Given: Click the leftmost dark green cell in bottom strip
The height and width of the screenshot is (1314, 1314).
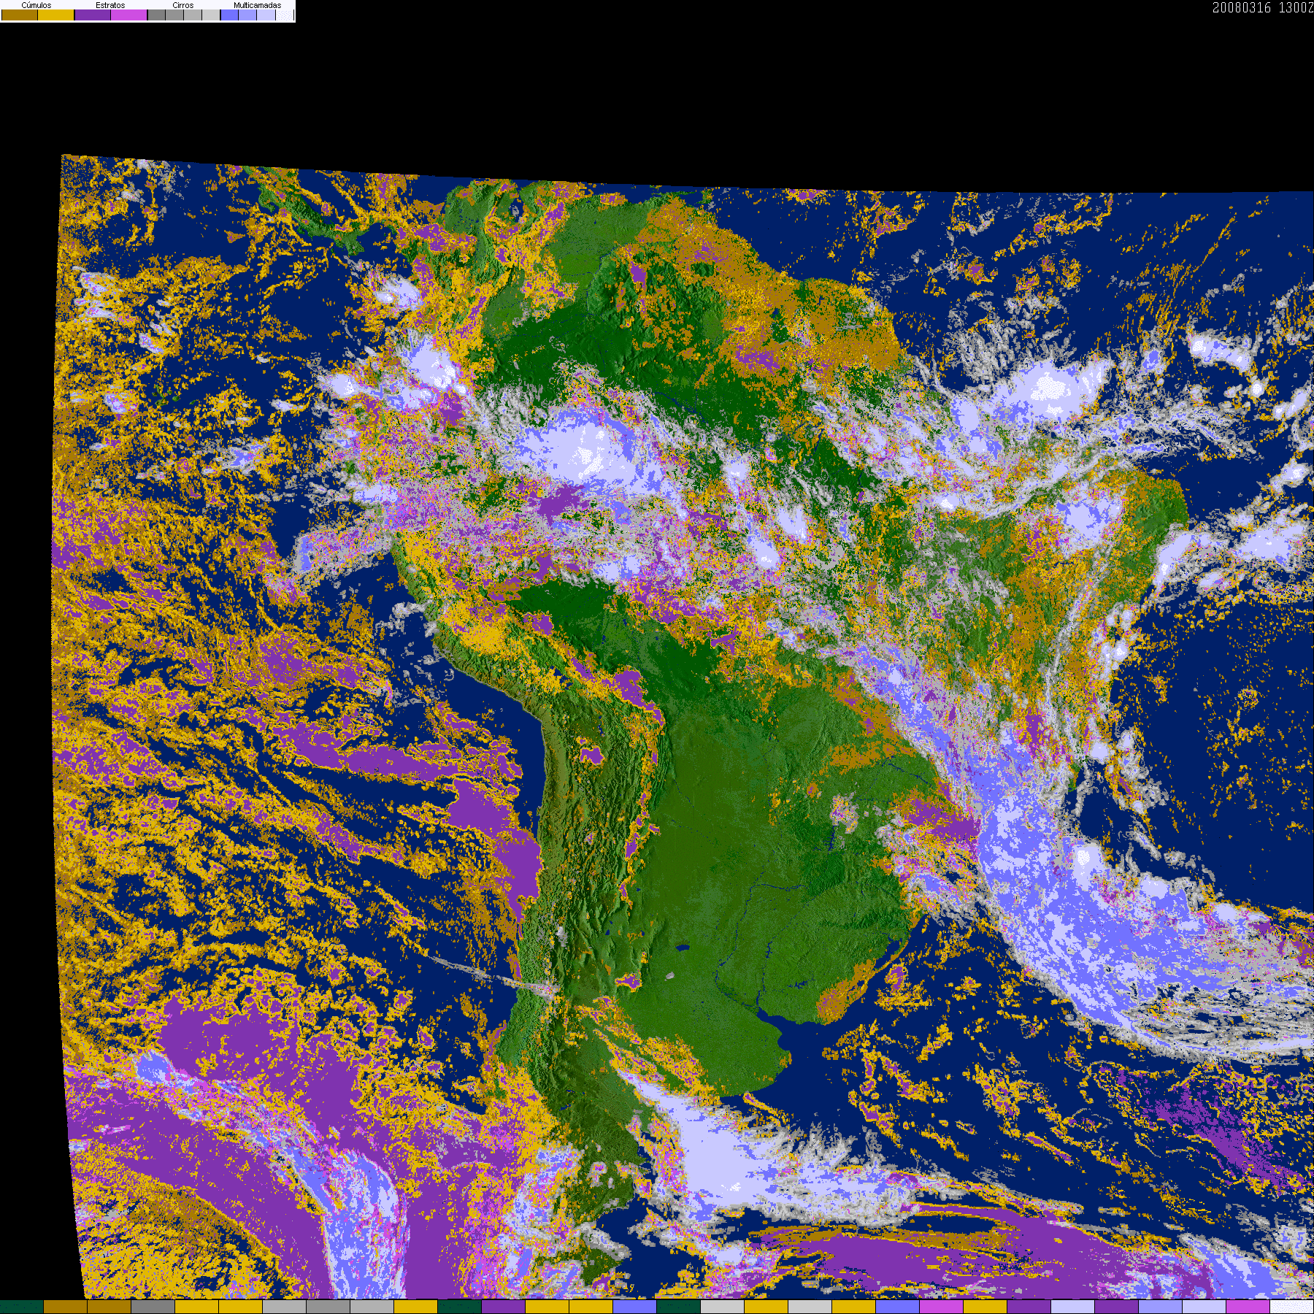Looking at the screenshot, I should click(22, 1307).
